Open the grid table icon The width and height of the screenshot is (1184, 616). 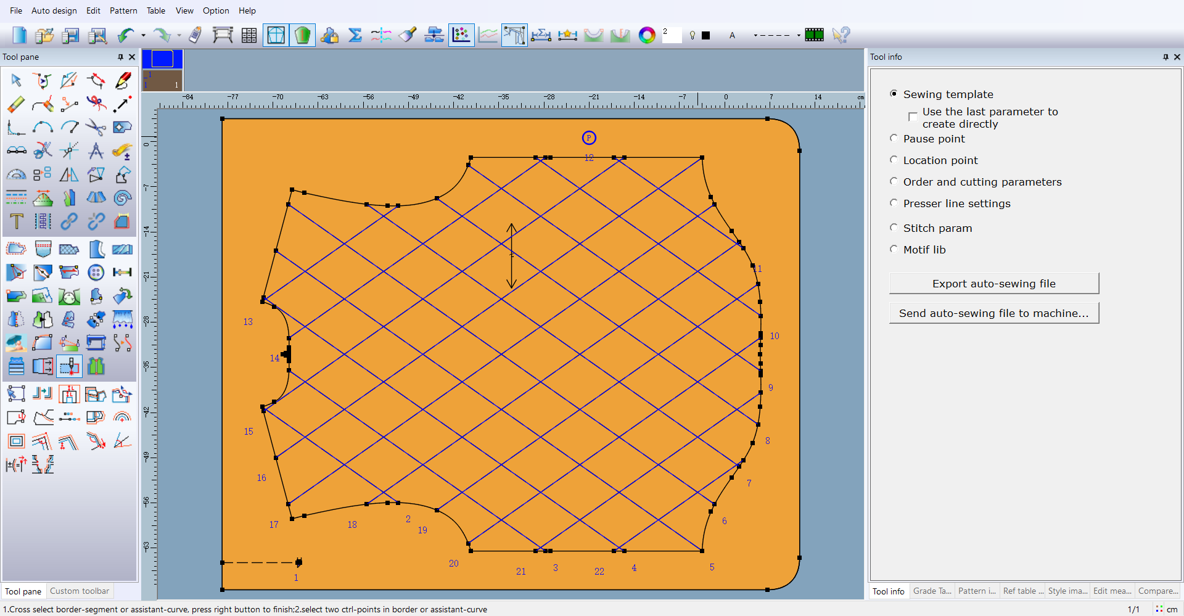pos(249,35)
